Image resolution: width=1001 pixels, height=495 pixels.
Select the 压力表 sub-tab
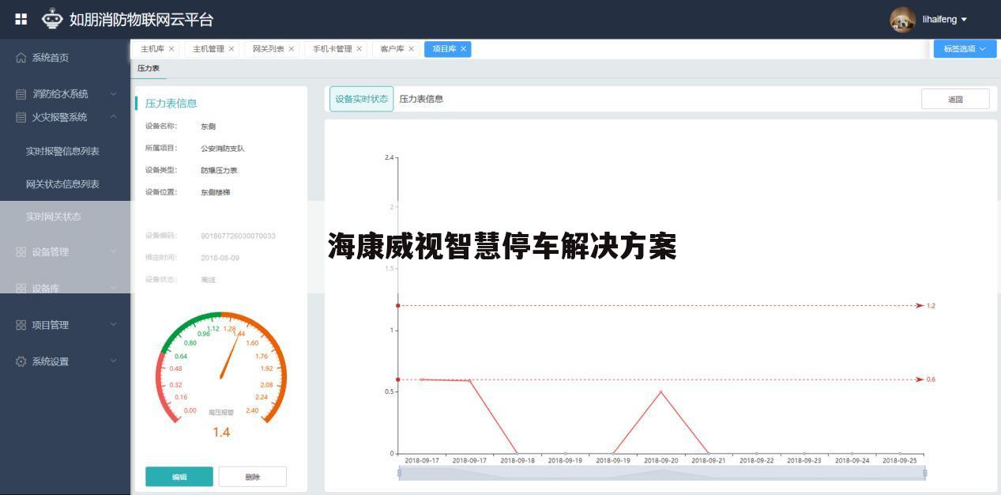149,69
